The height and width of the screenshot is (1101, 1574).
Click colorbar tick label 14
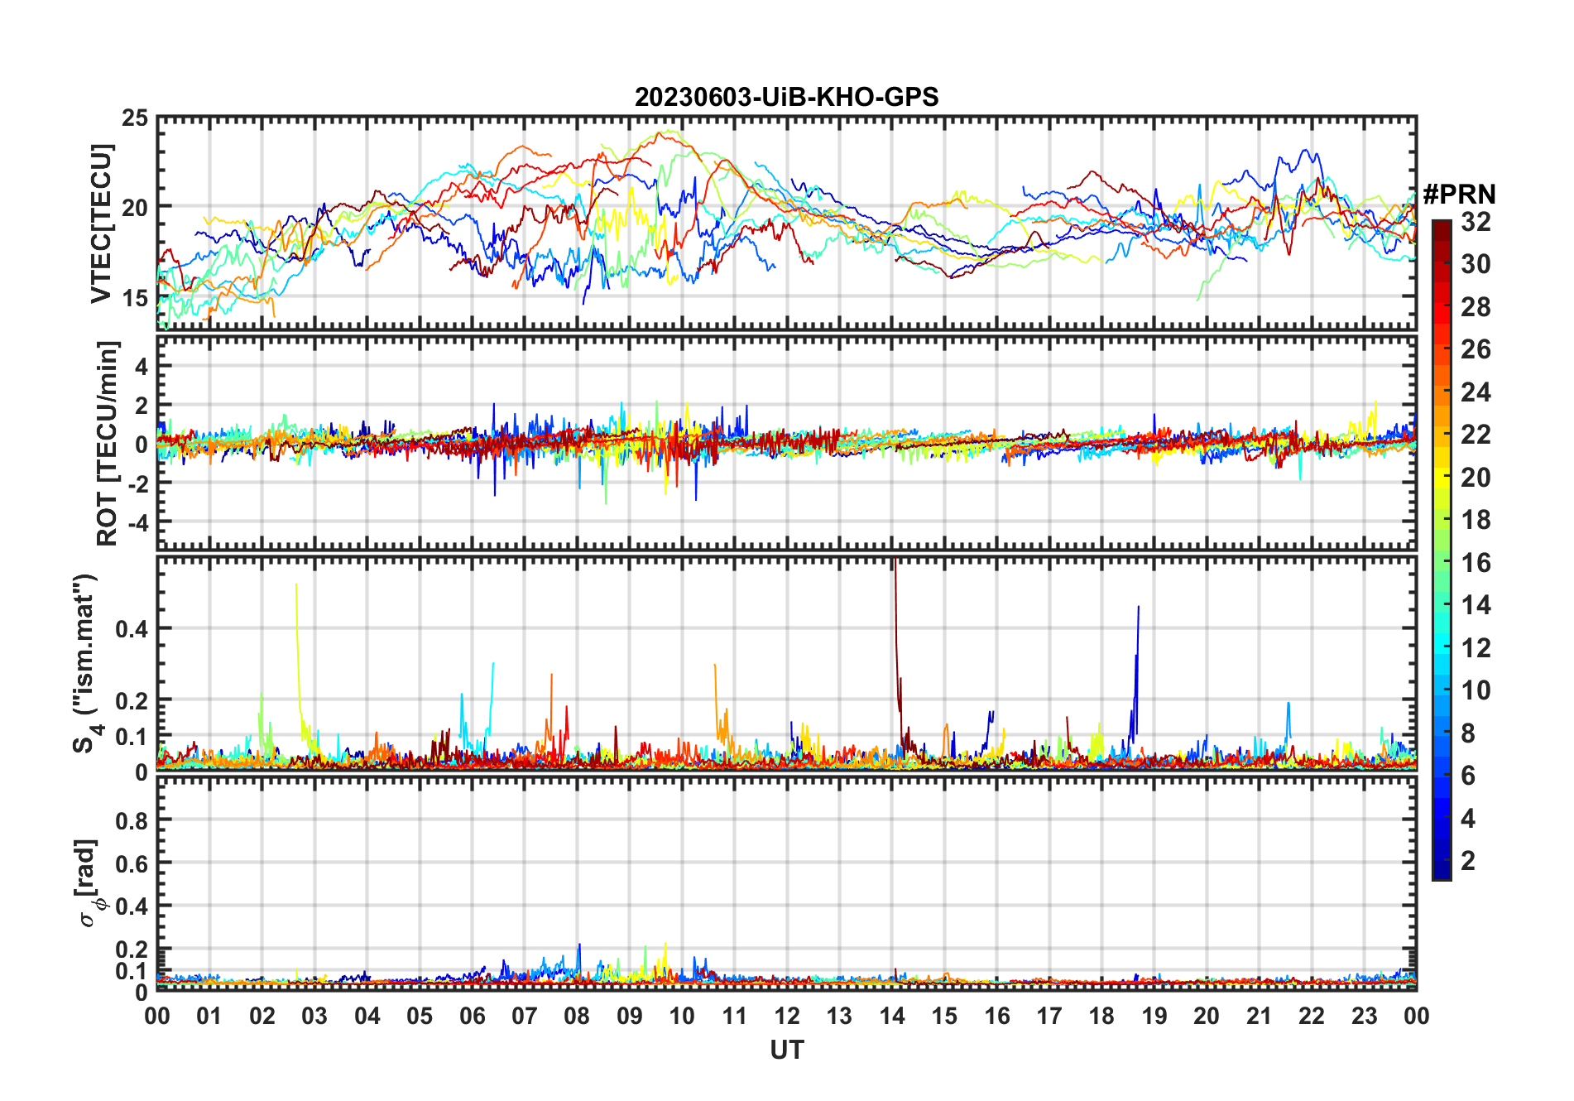(1476, 605)
